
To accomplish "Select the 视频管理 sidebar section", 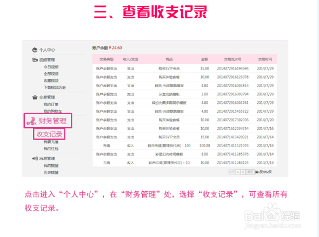I will coord(47,60).
